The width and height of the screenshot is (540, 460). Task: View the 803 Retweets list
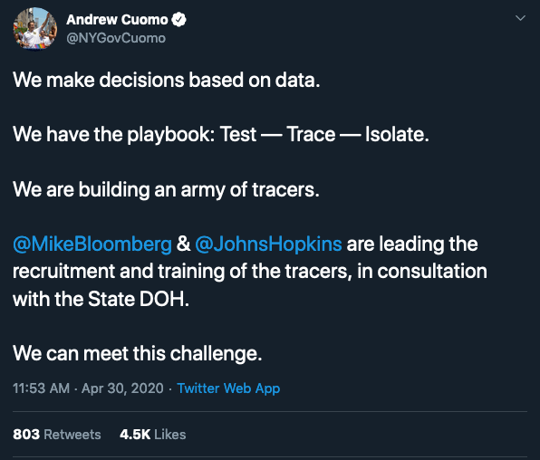57,435
